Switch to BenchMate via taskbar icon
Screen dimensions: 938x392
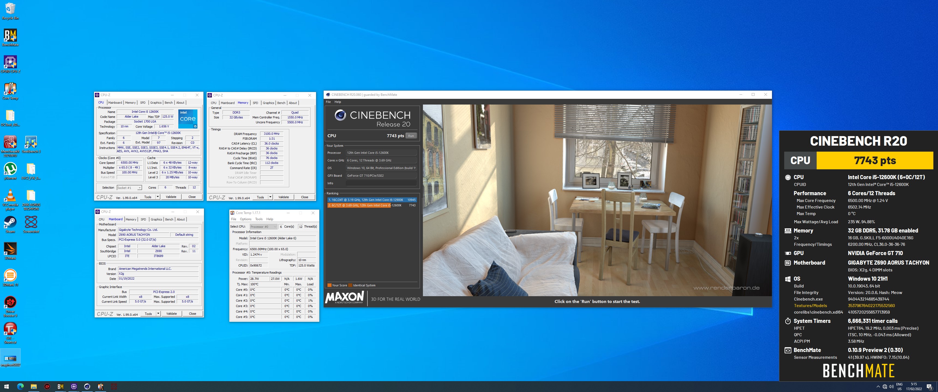click(x=61, y=387)
